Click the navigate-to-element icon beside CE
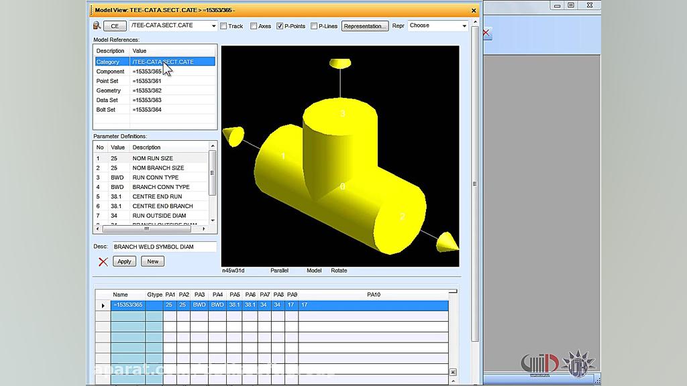 tap(97, 26)
